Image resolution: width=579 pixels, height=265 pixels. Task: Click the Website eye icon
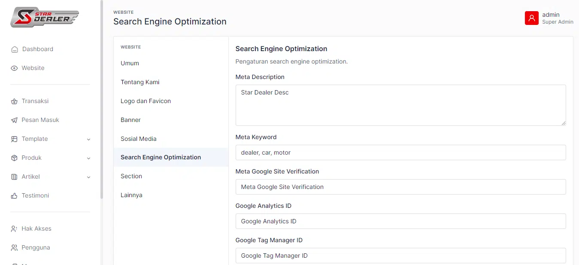[14, 68]
